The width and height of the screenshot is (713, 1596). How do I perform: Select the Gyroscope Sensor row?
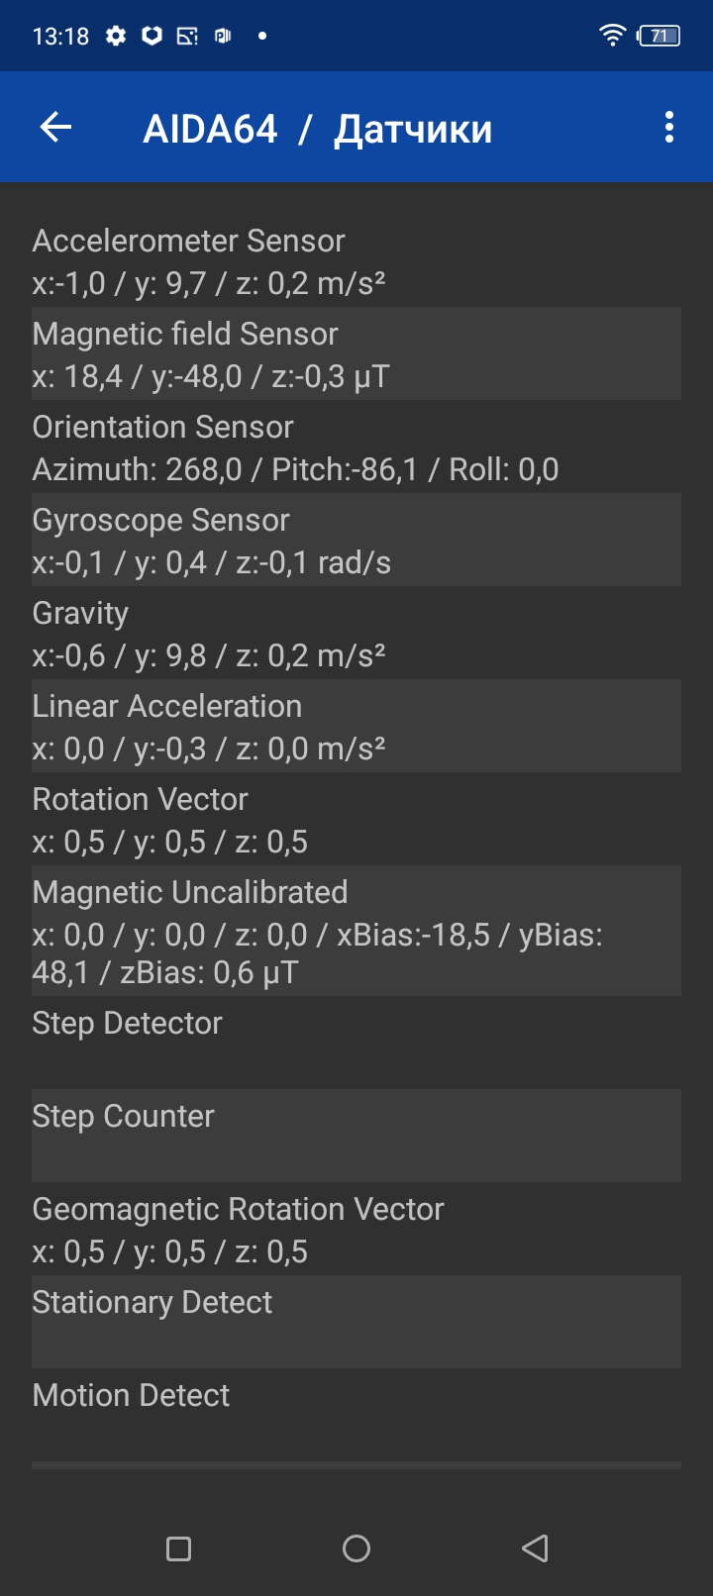(356, 541)
